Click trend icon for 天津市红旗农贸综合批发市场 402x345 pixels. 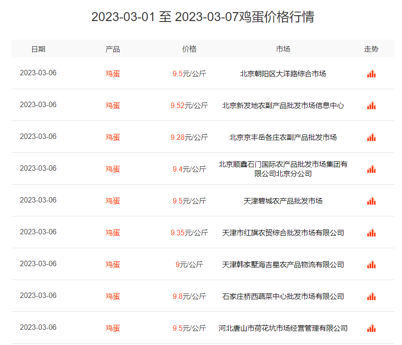click(371, 233)
